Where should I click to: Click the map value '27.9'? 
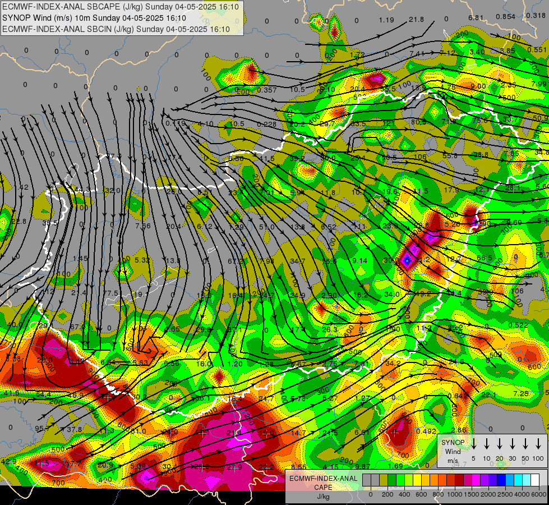click(x=234, y=467)
